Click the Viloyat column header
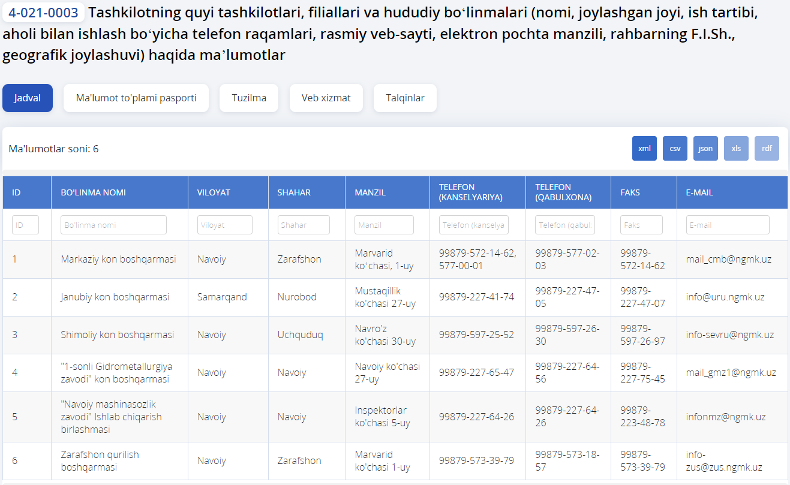Screen dimensions: 790x485 214,192
